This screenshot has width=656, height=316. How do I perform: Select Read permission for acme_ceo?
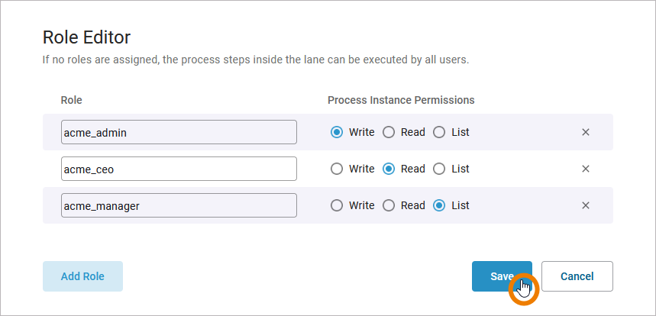(389, 169)
